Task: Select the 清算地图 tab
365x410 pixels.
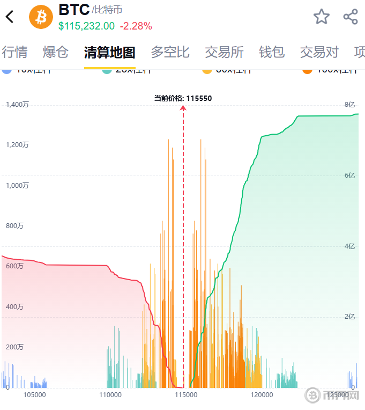Action: [109, 52]
